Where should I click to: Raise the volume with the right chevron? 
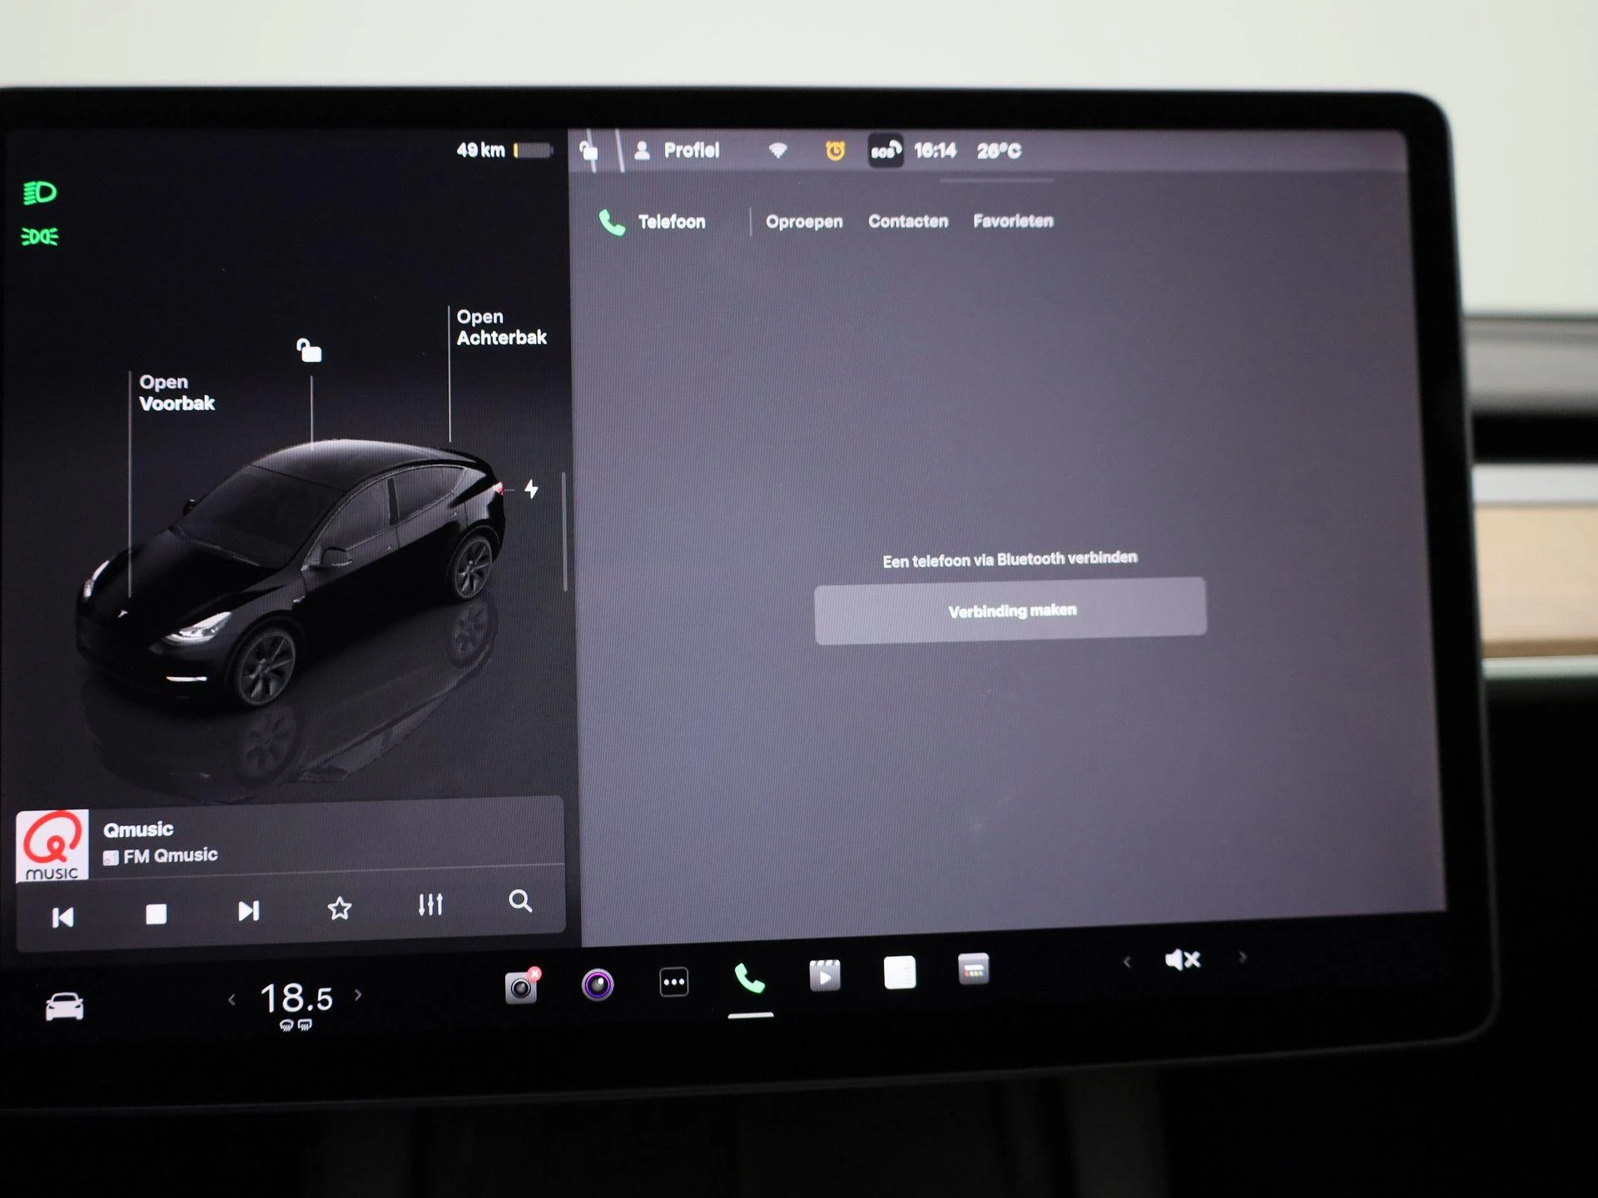[1243, 958]
